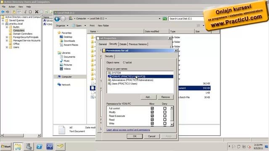This screenshot has width=269, height=151.
Task: Check Deny for Read & execute
Action: tap(165, 116)
